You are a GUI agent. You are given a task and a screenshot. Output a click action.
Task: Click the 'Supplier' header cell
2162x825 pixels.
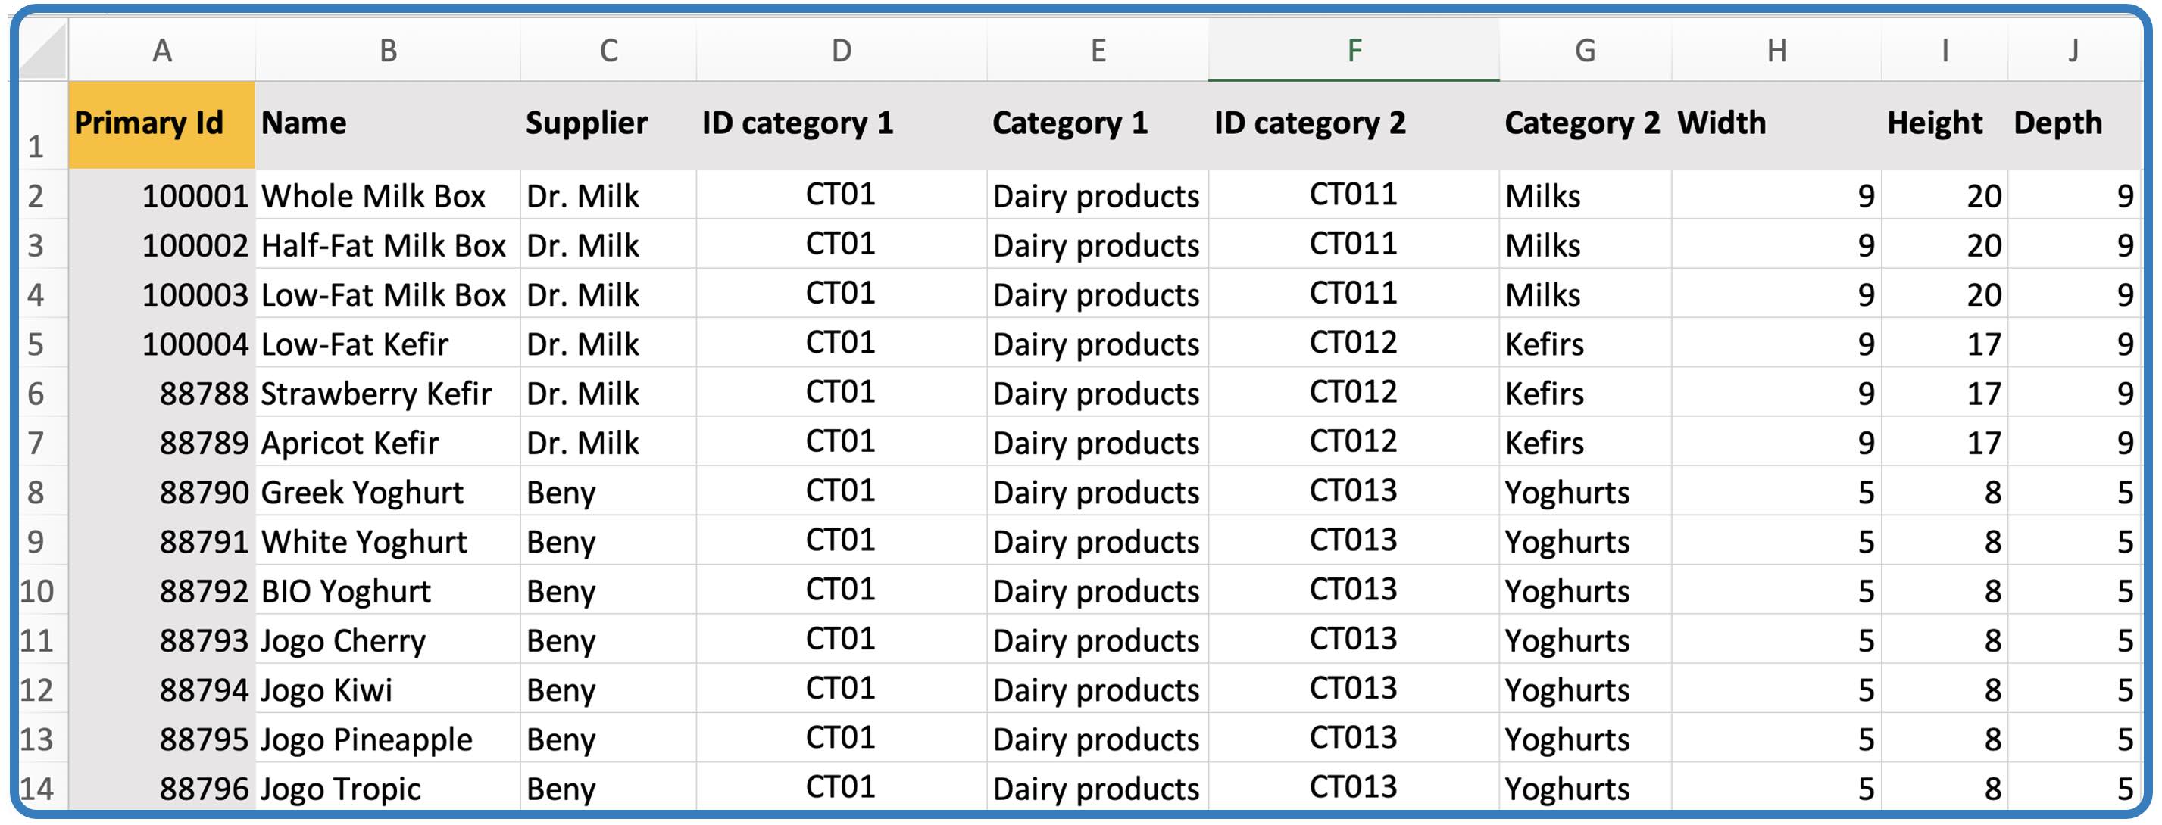[608, 125]
